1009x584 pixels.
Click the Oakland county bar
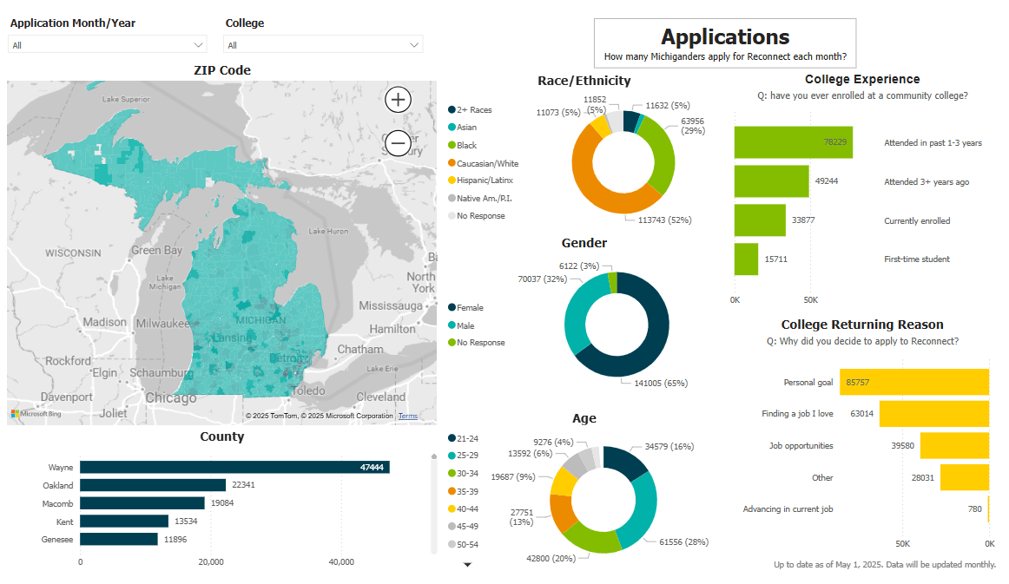[153, 486]
